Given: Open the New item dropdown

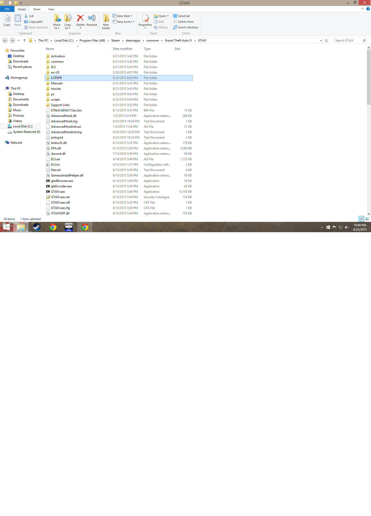Looking at the screenshot, I should click(x=122, y=16).
